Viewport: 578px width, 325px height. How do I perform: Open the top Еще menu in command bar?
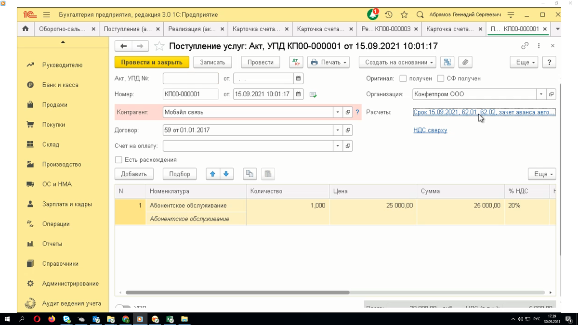[x=525, y=62]
